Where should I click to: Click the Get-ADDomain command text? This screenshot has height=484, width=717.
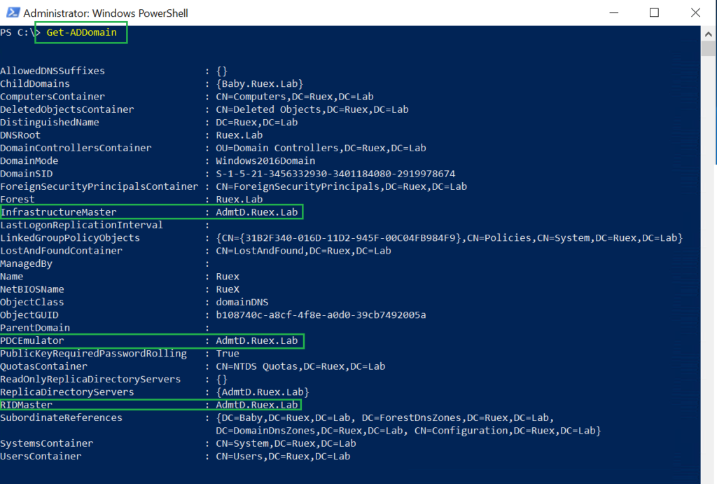pyautogui.click(x=81, y=32)
